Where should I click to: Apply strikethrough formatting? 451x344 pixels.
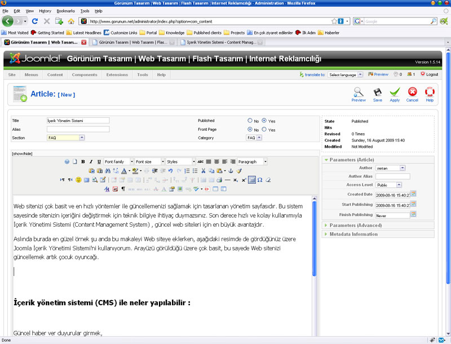[201, 162]
